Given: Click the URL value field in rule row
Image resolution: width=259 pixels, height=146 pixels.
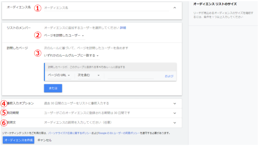Looking at the screenshot, I should (130, 76).
